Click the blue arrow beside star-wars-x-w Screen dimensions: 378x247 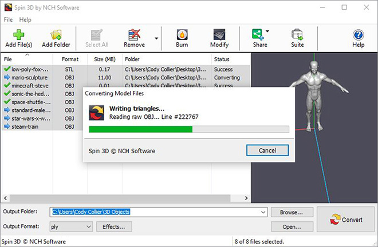(x=7, y=118)
